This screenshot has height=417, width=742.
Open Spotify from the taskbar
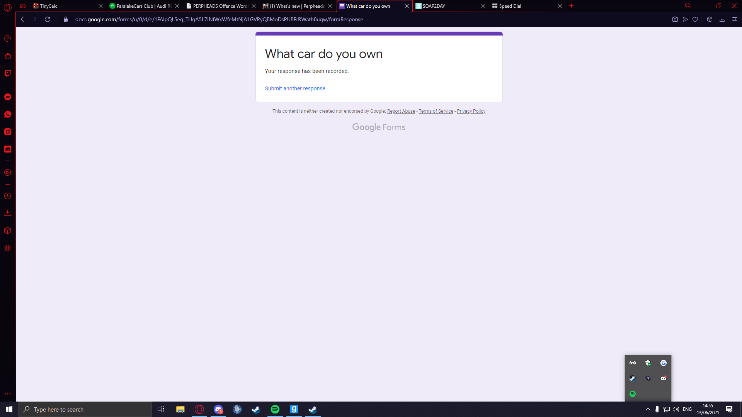(x=275, y=409)
